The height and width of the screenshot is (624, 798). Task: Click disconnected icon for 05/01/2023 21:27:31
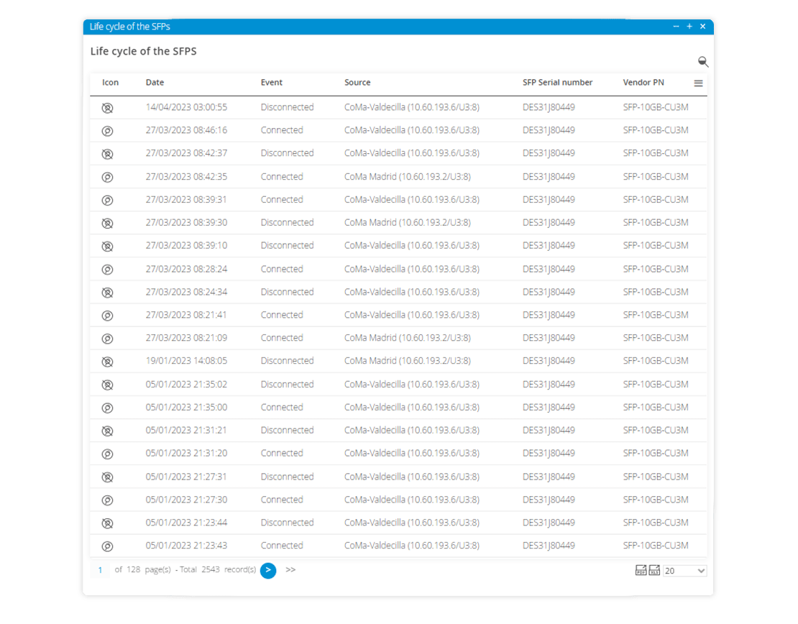[107, 477]
